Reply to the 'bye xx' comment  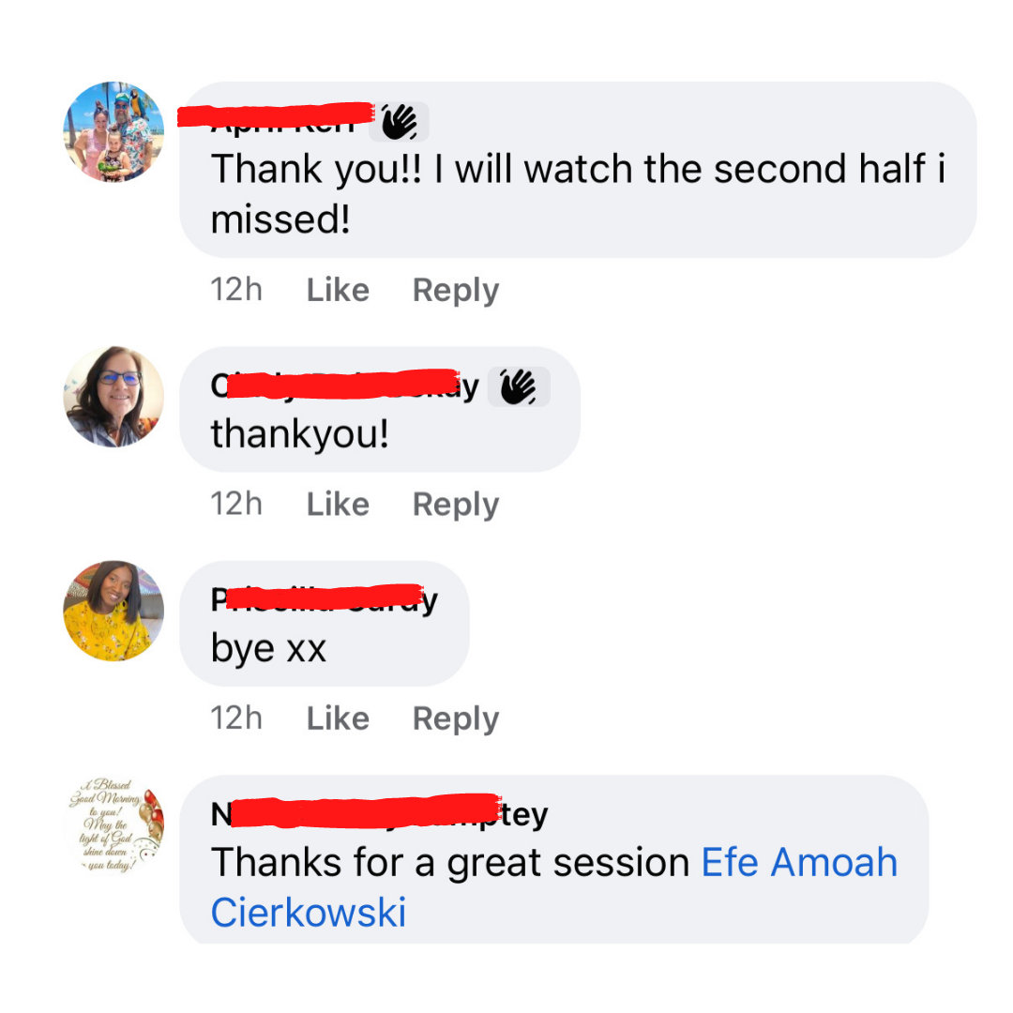(x=456, y=719)
